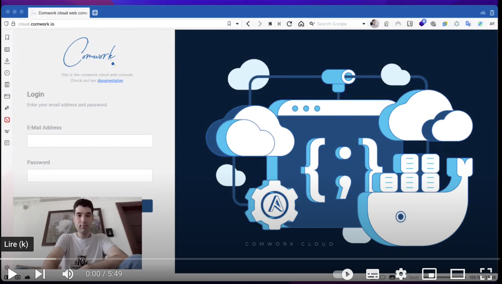The width and height of the screenshot is (502, 284).
Task: Open video settings gear
Action: pos(401,274)
